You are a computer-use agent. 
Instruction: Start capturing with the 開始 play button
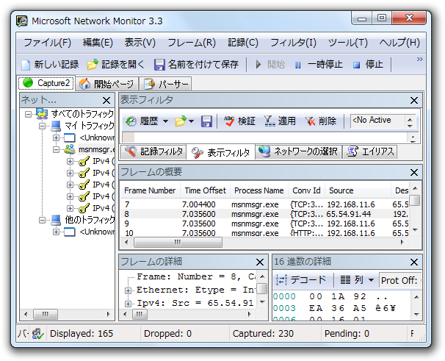click(270, 65)
